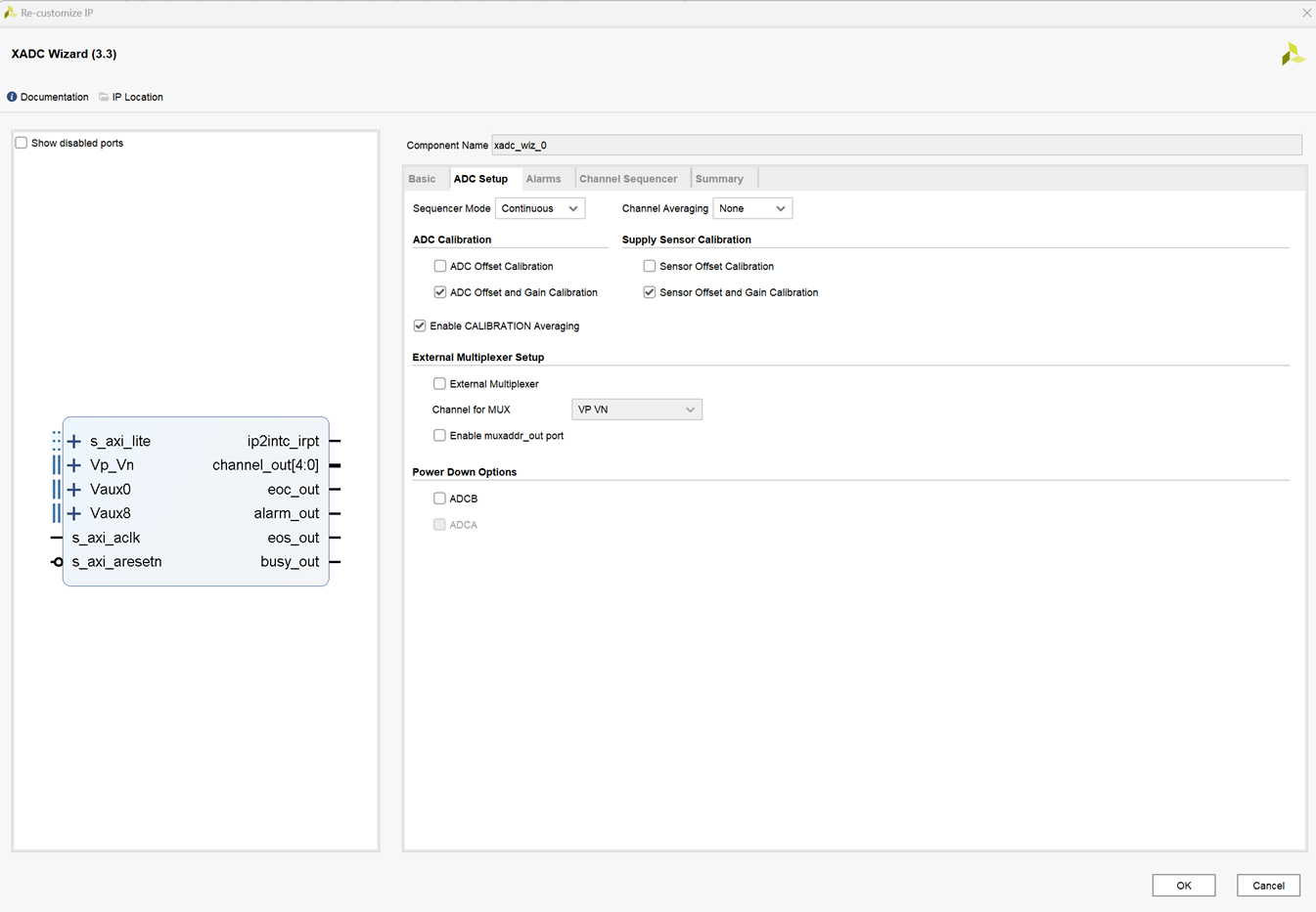
Task: Click the IP Location folder icon
Action: (x=104, y=97)
